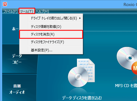Open the ファイル(F) menu
The image size is (137, 101).
10,11
